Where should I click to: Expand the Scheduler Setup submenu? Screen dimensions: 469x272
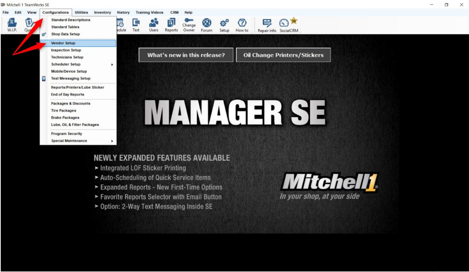coord(78,64)
